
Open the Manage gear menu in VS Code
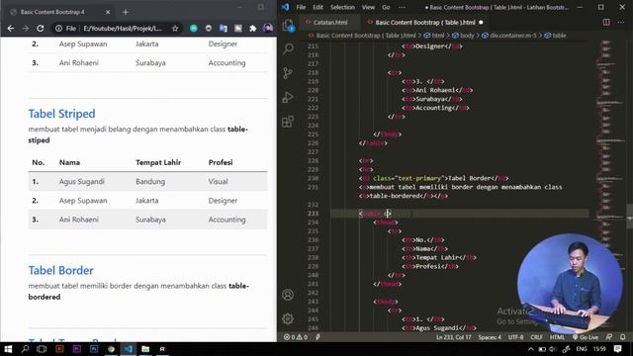288,318
